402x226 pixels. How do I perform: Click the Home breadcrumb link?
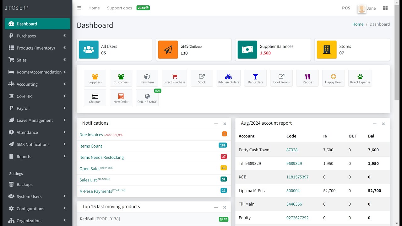358,24
